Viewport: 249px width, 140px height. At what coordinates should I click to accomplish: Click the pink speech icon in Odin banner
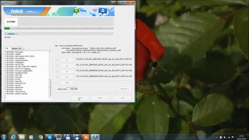click(95, 10)
